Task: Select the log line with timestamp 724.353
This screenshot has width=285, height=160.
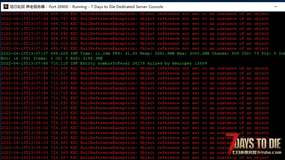Action: point(135,133)
